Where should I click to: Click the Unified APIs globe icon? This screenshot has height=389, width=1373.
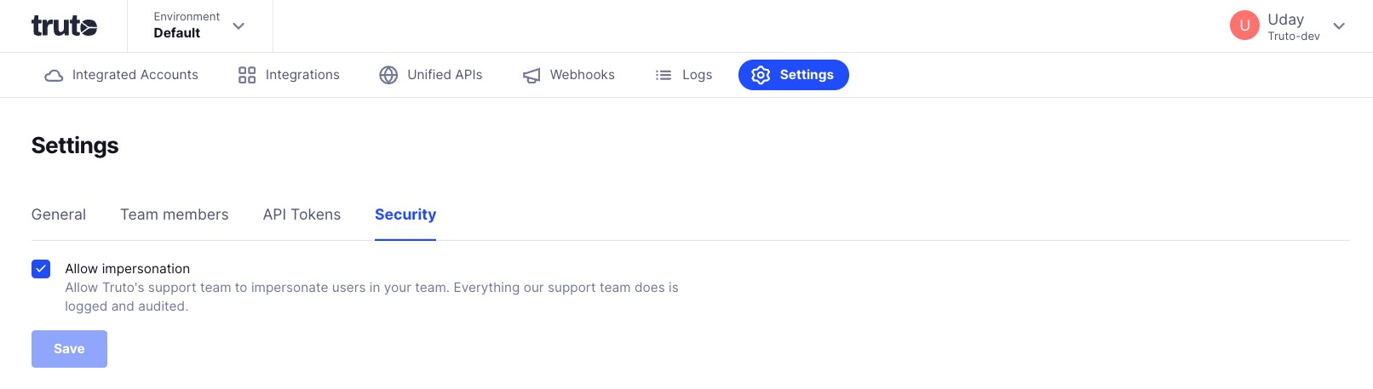(388, 75)
